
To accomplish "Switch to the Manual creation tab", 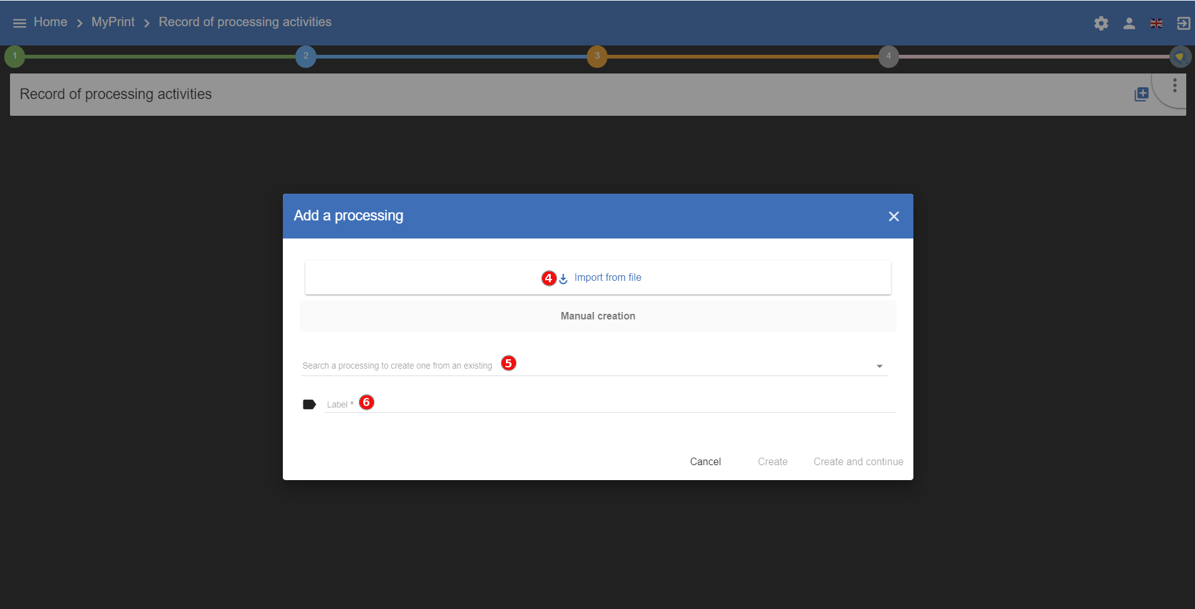I will point(597,316).
